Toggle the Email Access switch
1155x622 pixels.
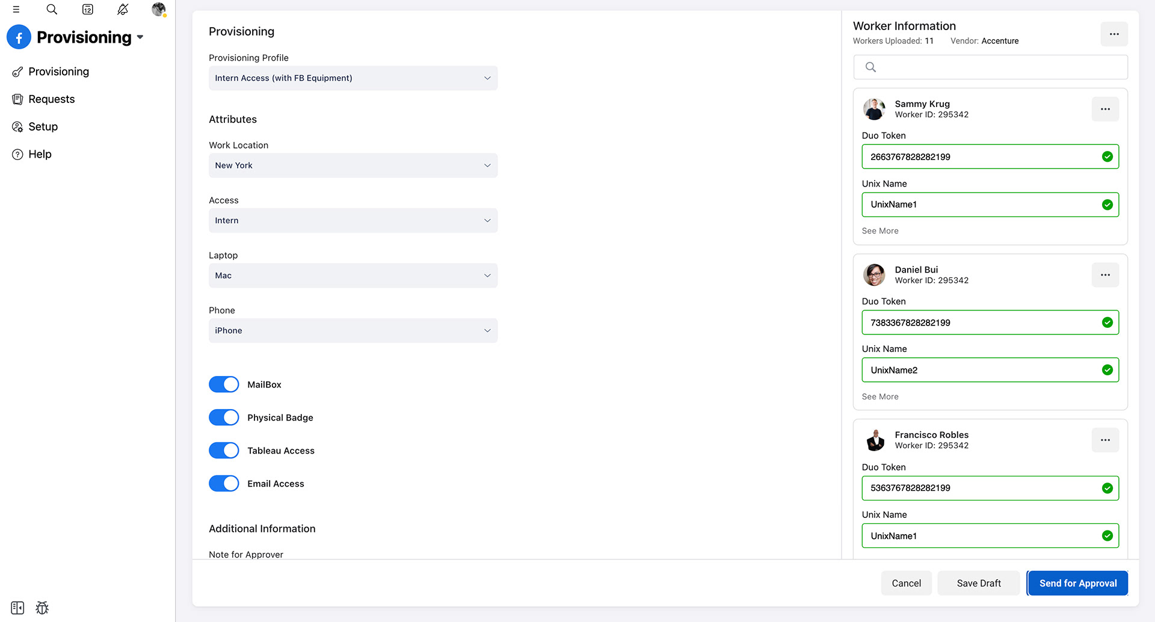224,484
